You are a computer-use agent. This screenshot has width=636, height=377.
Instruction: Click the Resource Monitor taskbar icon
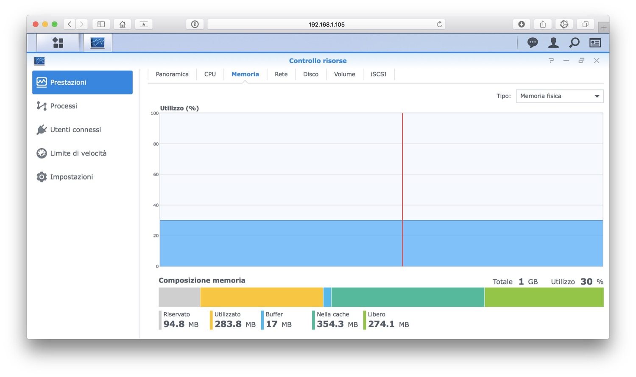coord(98,43)
